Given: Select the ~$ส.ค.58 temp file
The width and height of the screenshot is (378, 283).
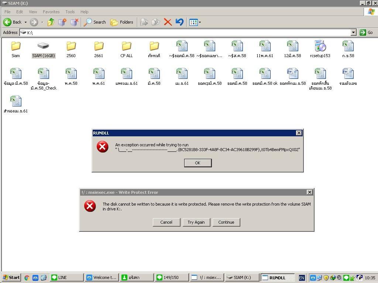Looking at the screenshot, I should click(237, 49).
